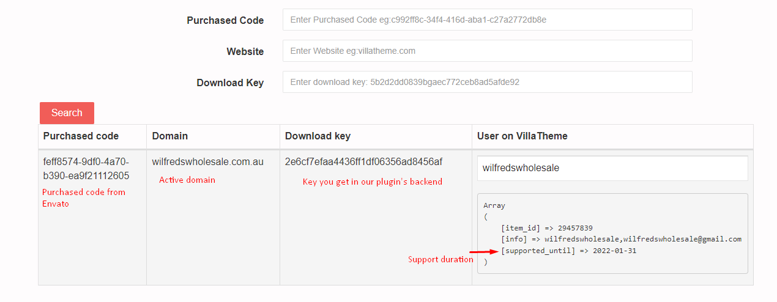Click the User on VillaTheme column header
Image resolution: width=777 pixels, height=302 pixels.
[522, 136]
